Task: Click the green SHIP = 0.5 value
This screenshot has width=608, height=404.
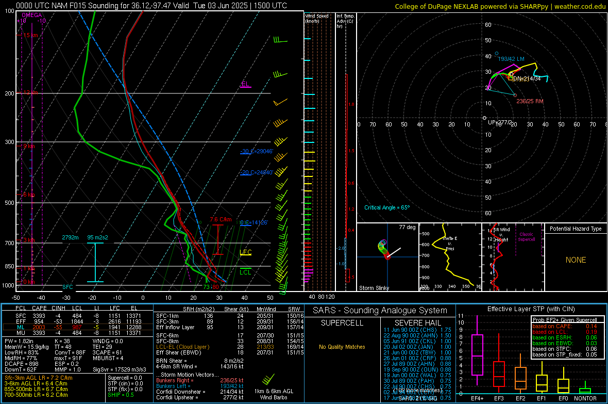Action: click(x=121, y=395)
